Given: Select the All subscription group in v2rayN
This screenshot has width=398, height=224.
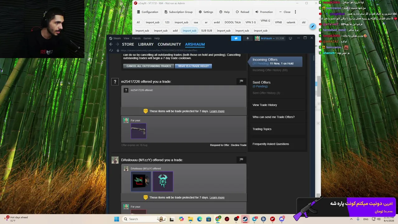Looking at the screenshot, I should (x=138, y=22).
